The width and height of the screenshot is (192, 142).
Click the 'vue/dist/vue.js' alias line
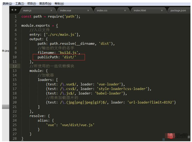70,125
